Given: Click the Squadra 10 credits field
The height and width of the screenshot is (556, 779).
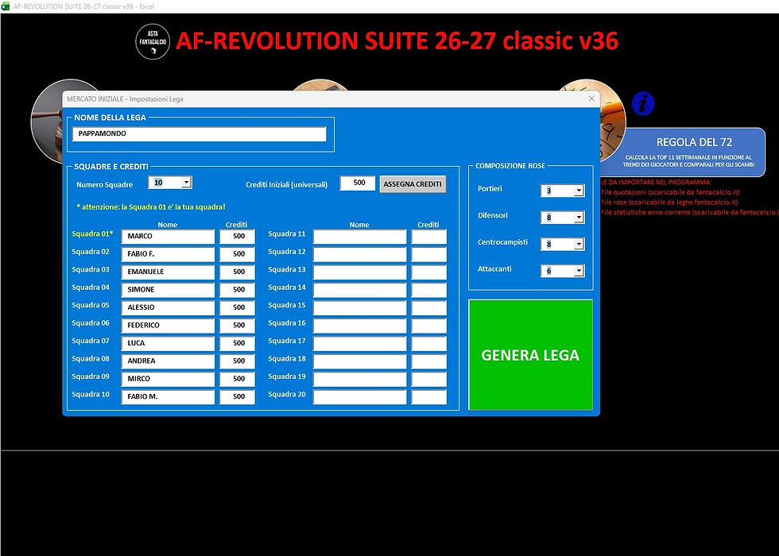Looking at the screenshot, I should click(238, 397).
